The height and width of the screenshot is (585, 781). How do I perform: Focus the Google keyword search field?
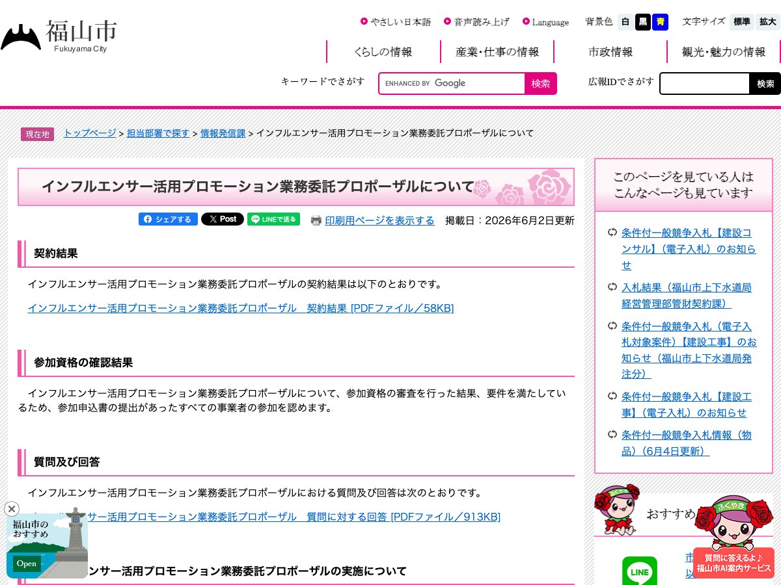point(452,83)
